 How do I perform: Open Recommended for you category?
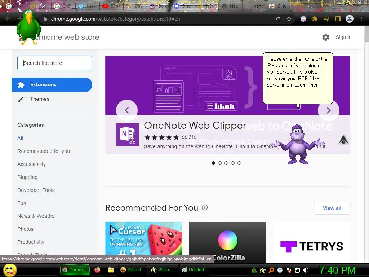(x=44, y=151)
